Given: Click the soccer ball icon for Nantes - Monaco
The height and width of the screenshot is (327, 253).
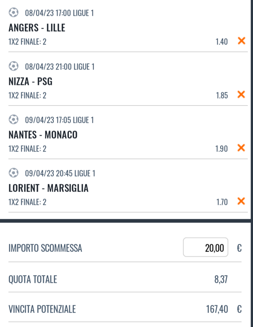Looking at the screenshot, I should pos(14,120).
